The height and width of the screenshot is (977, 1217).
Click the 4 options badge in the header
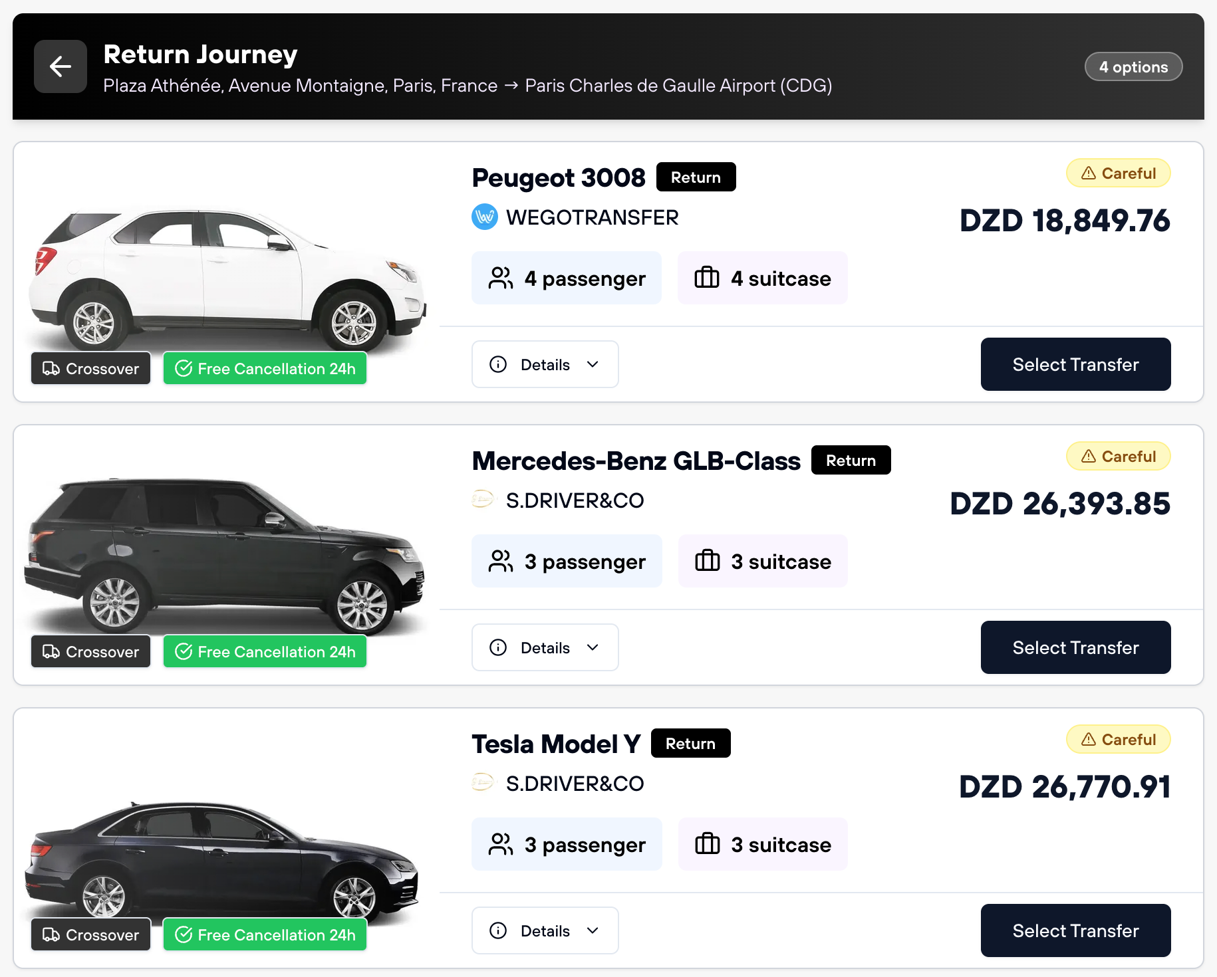1133,66
